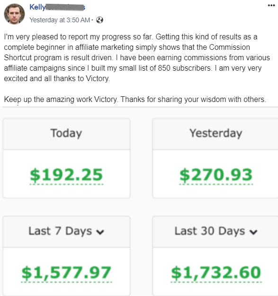
Task: Expand the Last 30 Days dropdown chevron
Action: click(x=253, y=232)
